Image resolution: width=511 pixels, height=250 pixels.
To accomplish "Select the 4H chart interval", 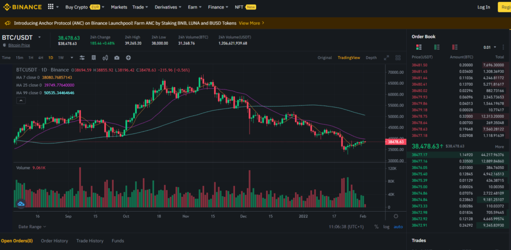I will click(x=41, y=58).
